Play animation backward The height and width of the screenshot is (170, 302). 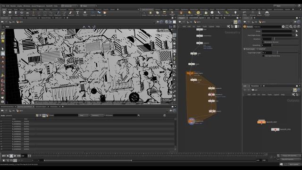[8, 156]
